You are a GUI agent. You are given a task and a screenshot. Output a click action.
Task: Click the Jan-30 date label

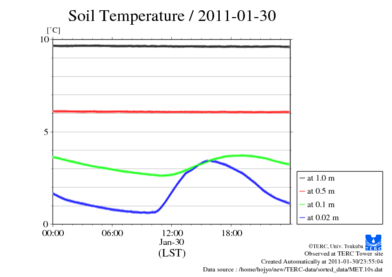coord(172,243)
